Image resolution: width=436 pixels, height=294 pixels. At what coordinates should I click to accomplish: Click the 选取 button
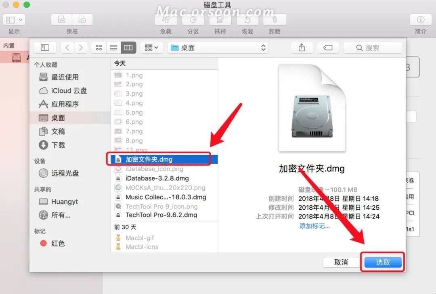click(x=382, y=262)
